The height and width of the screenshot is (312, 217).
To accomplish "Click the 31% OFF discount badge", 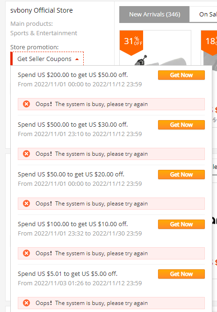I will click(x=131, y=42).
